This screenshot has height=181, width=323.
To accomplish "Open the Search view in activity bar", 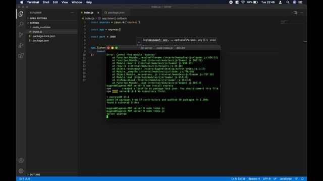I will 21,24.
